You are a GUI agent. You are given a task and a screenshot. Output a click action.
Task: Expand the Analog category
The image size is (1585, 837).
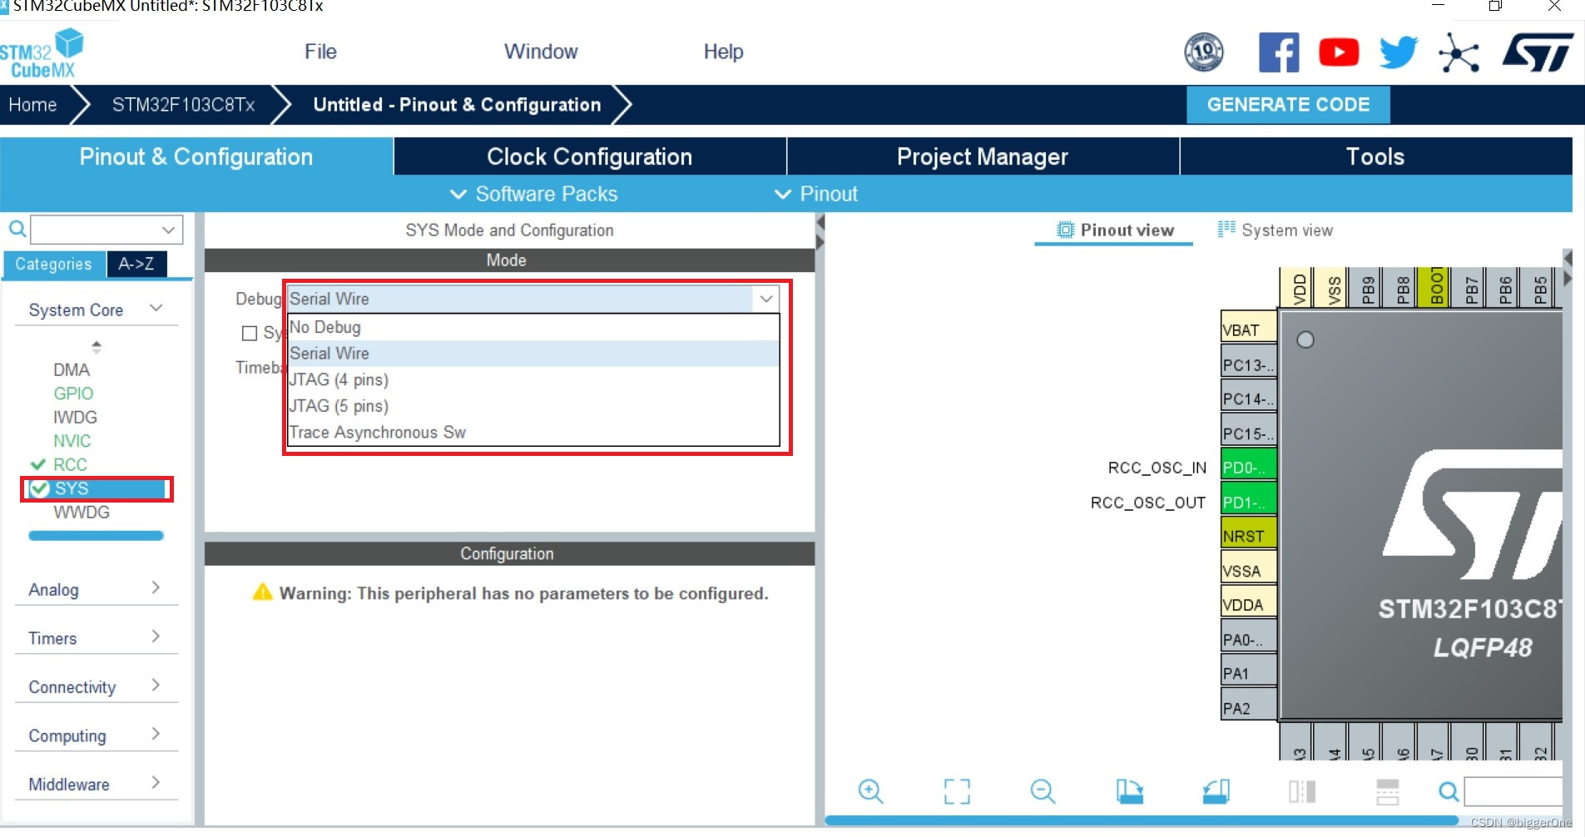(x=96, y=589)
